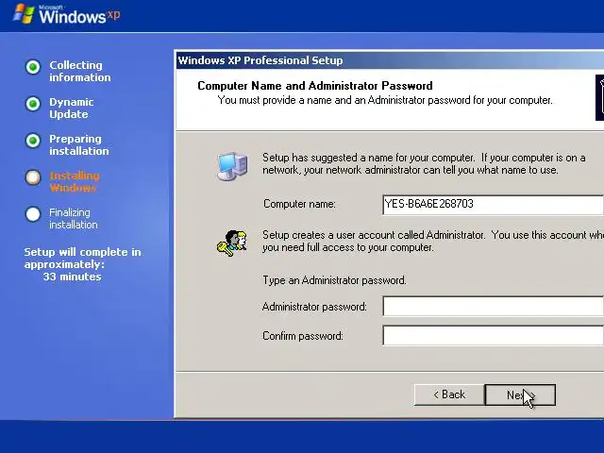Click the Preparing installation step bullet
Image resolution: width=604 pixels, height=453 pixels.
click(x=33, y=141)
